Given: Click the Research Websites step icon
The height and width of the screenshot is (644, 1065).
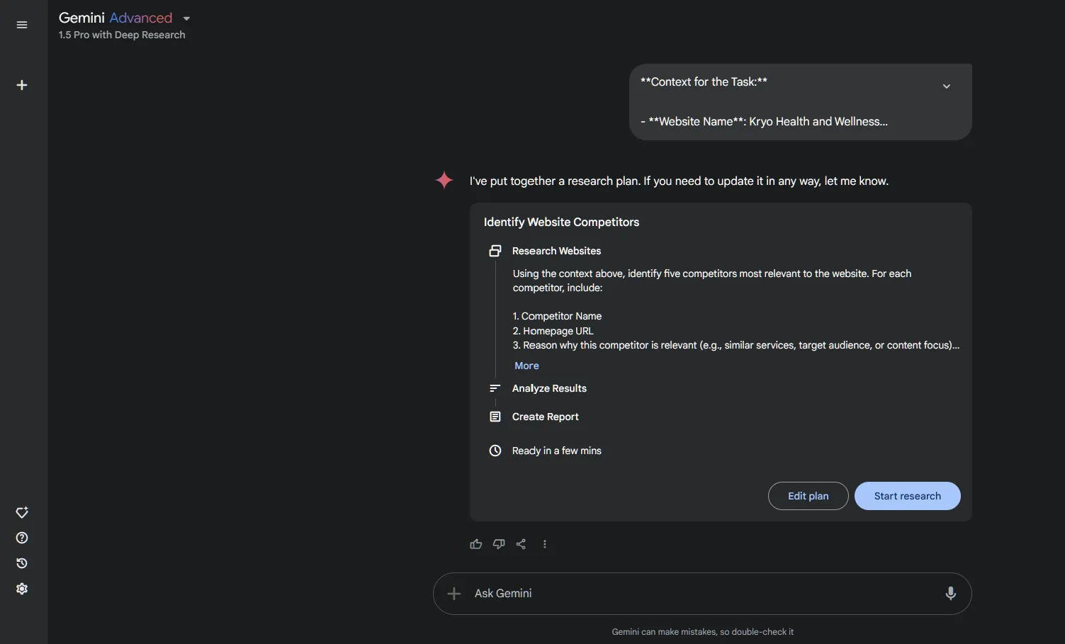Looking at the screenshot, I should pyautogui.click(x=495, y=251).
